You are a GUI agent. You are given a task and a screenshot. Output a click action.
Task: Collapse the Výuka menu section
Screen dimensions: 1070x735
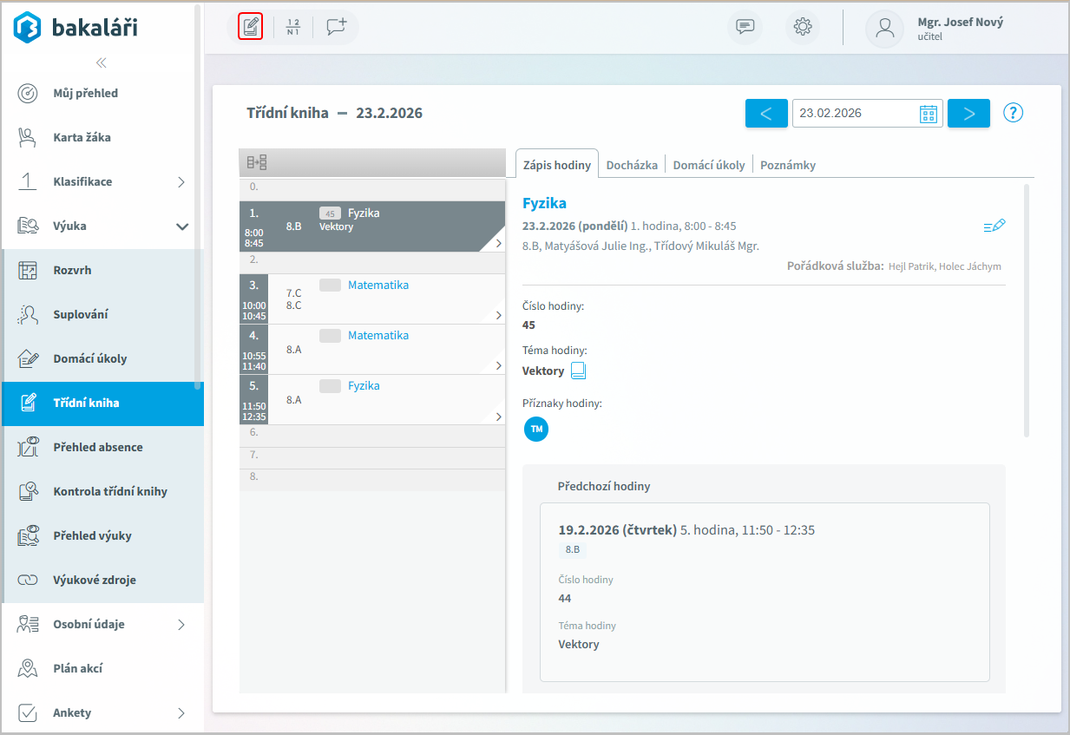(x=182, y=226)
